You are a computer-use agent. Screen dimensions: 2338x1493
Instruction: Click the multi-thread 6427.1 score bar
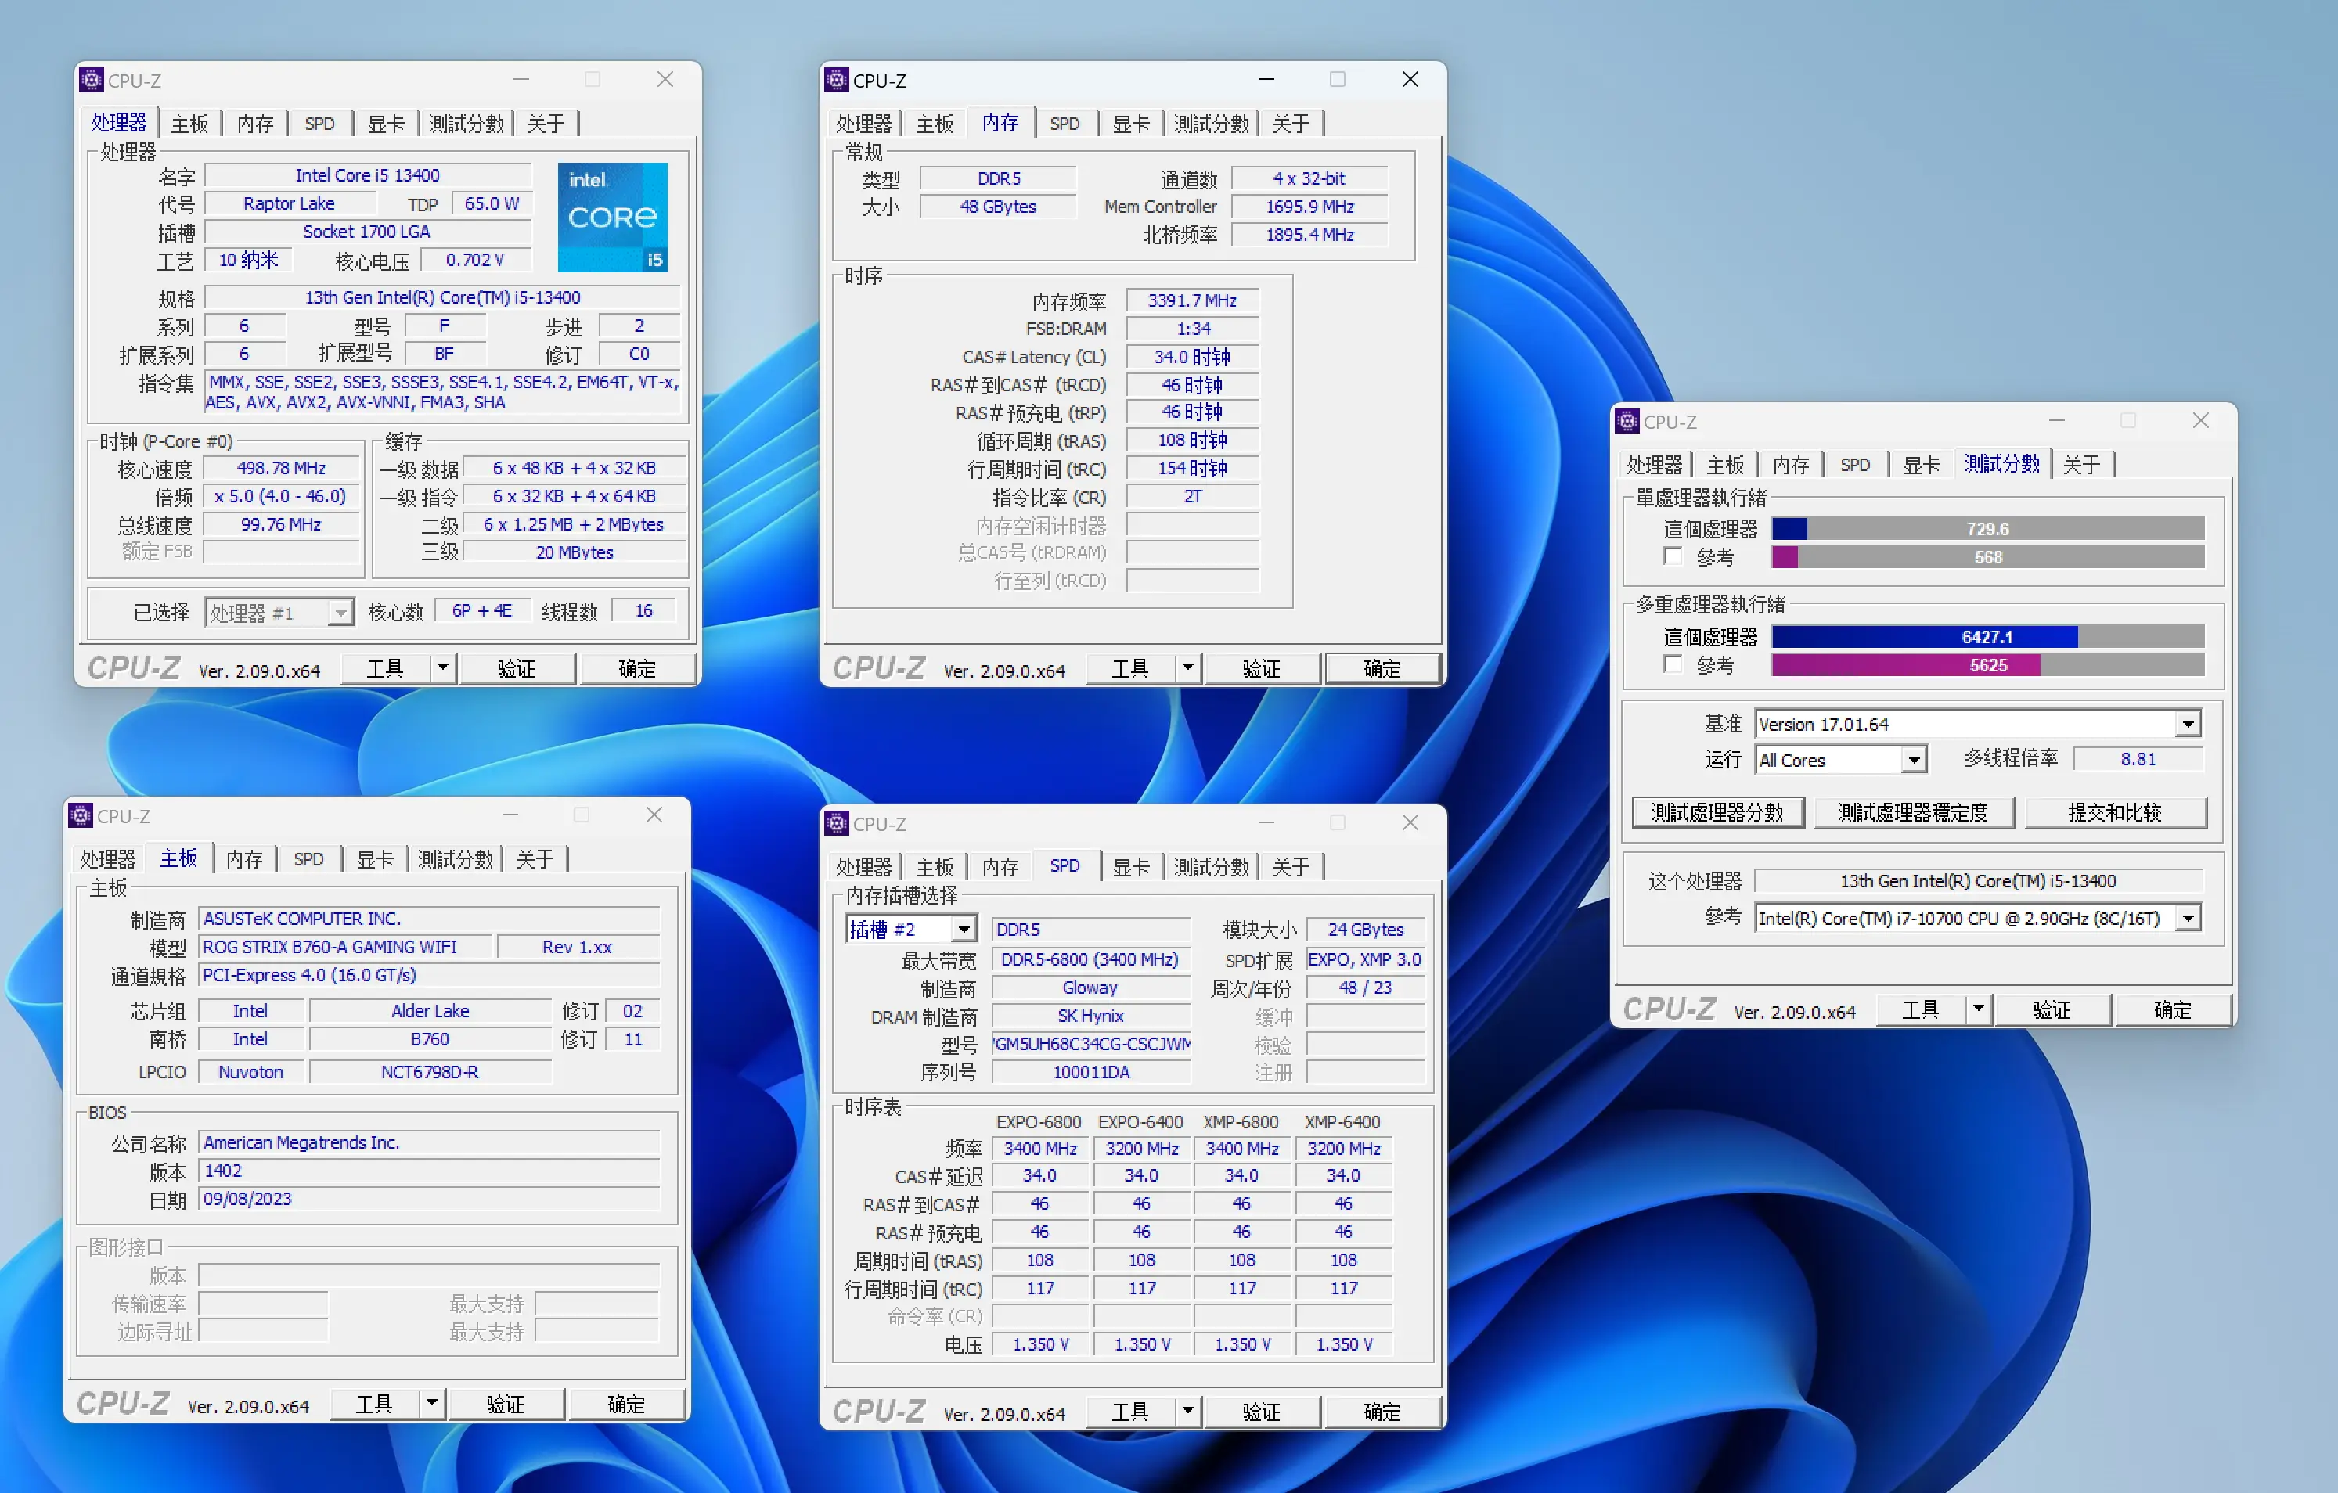coord(1987,637)
